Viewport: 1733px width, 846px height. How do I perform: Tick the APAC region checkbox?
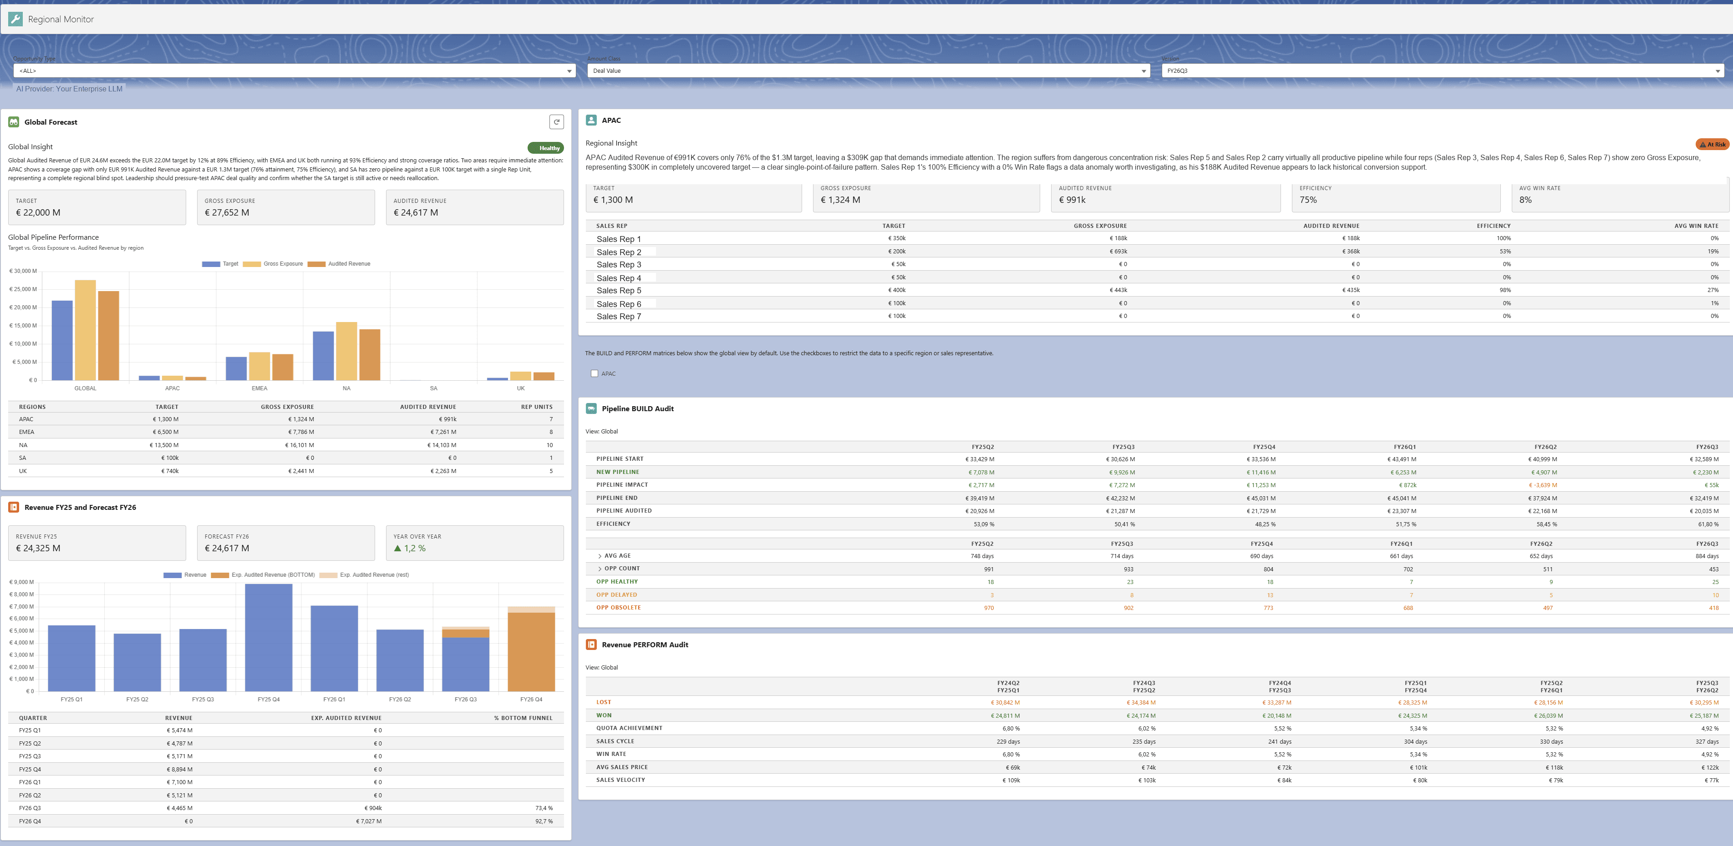coord(594,373)
